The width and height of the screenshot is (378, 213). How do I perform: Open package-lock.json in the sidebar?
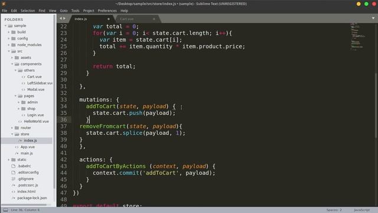point(32,198)
